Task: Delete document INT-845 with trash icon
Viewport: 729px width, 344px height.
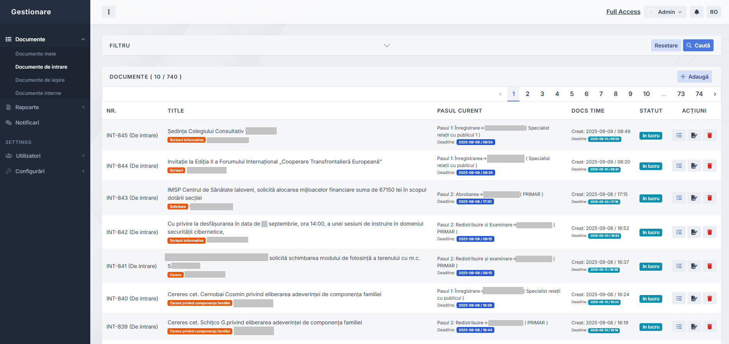Action: 709,135
